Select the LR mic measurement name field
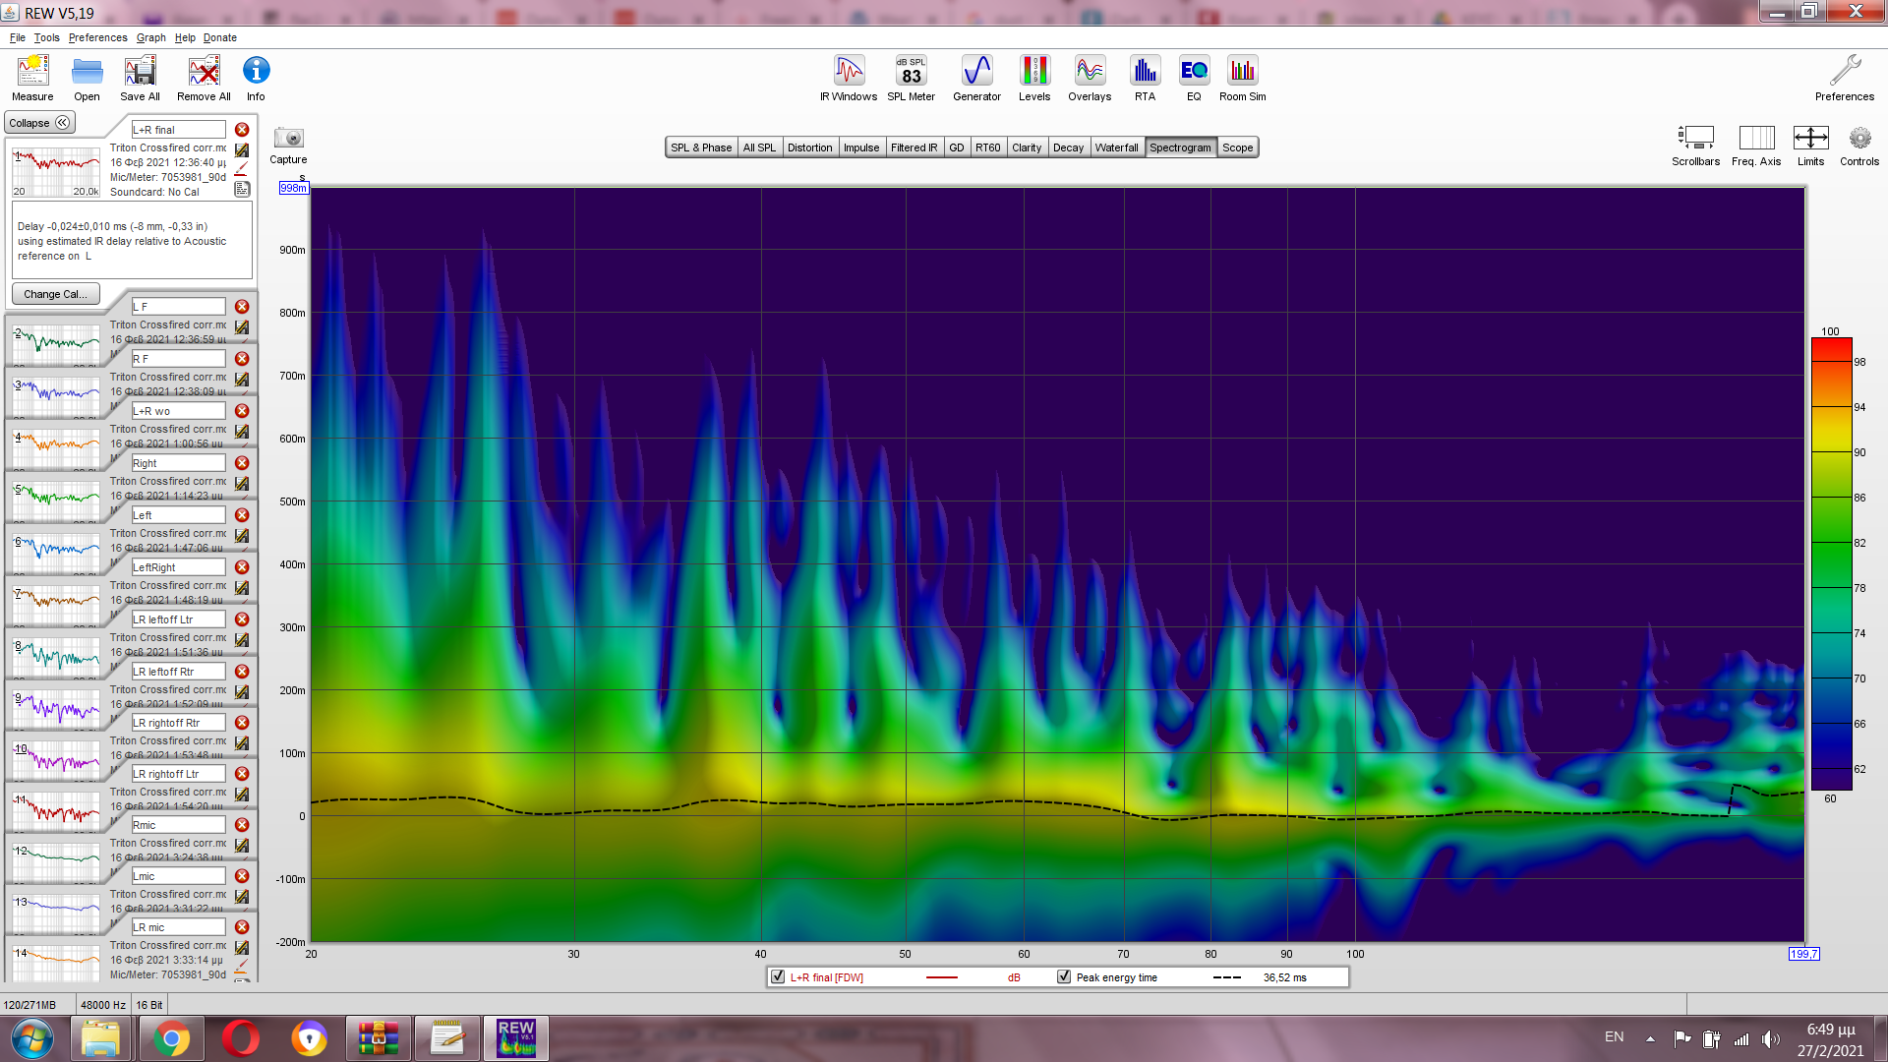The width and height of the screenshot is (1888, 1062). [178, 927]
